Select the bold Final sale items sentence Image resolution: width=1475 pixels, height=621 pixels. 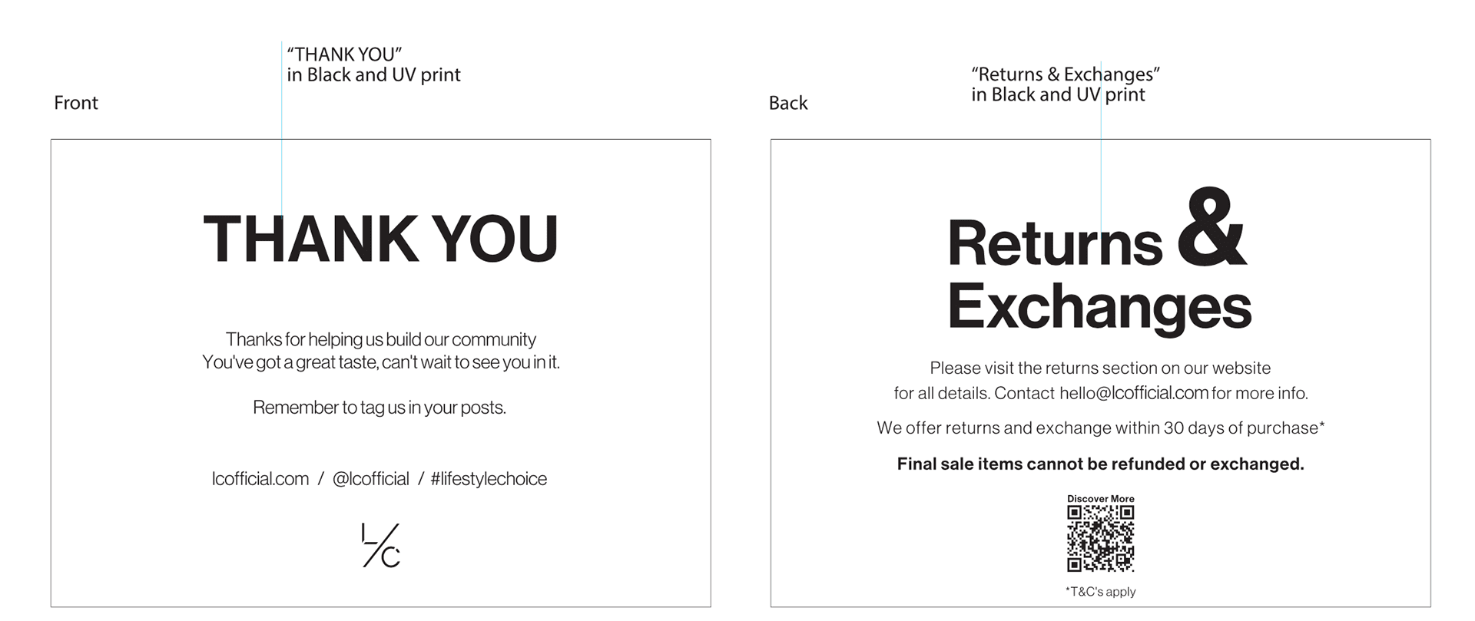tap(1100, 464)
